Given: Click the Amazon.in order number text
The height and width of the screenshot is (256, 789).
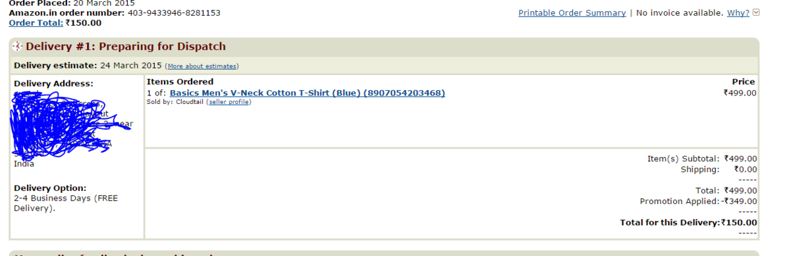Looking at the screenshot, I should 115,13.
